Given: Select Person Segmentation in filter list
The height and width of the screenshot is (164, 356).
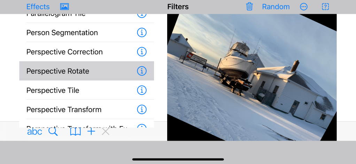Looking at the screenshot, I should pos(62,33).
